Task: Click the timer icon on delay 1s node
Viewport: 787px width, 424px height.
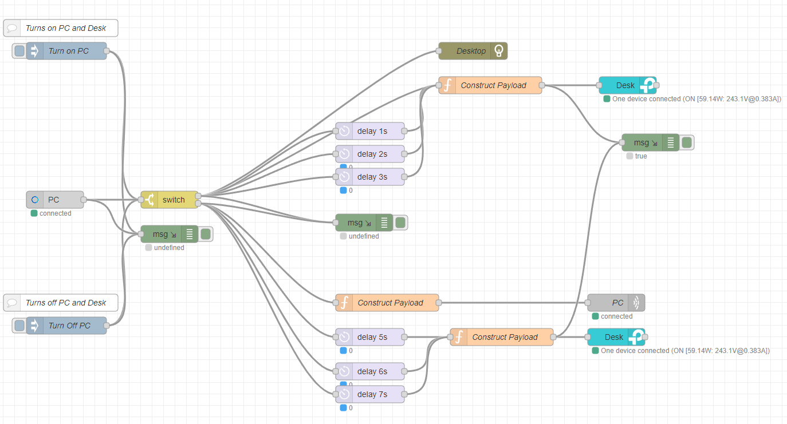Action: (x=344, y=131)
